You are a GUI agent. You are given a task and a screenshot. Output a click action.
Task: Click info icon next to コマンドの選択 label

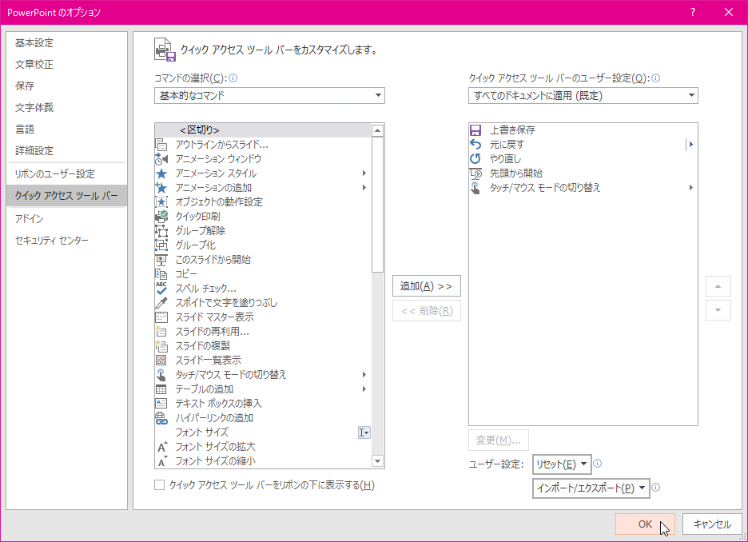click(x=233, y=78)
